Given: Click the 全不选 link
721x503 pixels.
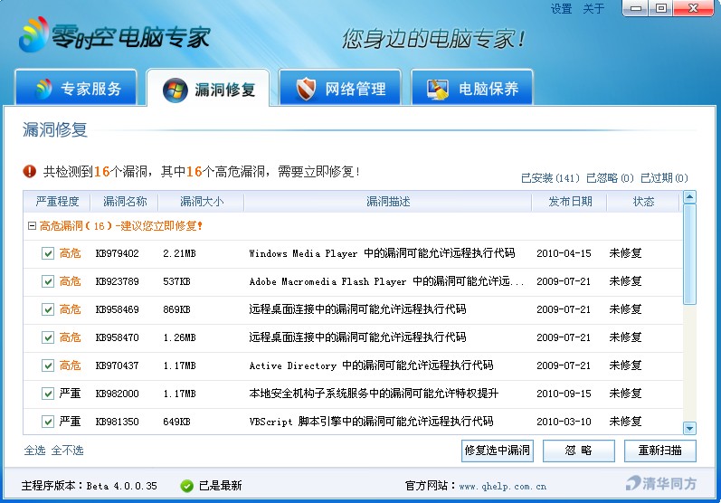Looking at the screenshot, I should tap(67, 451).
